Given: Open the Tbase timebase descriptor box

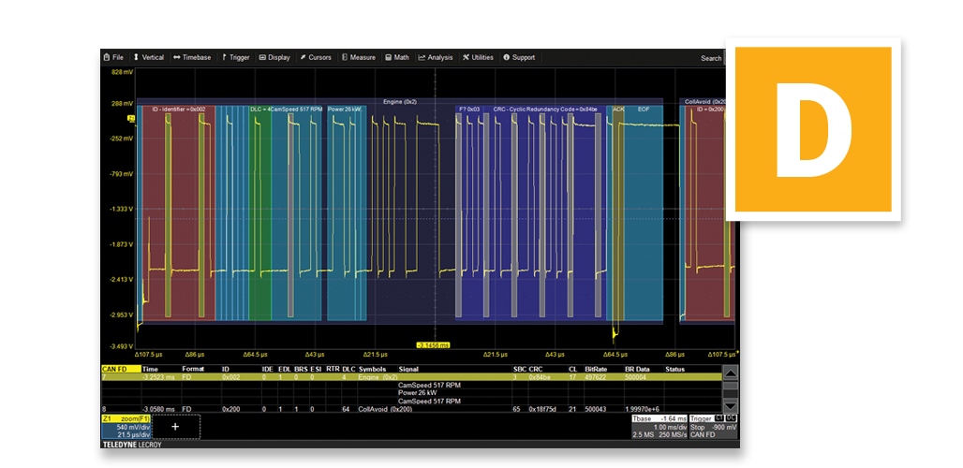Looking at the screenshot, I should 659,427.
